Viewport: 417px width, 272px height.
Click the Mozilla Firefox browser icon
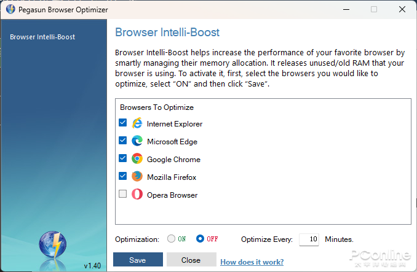(x=137, y=176)
